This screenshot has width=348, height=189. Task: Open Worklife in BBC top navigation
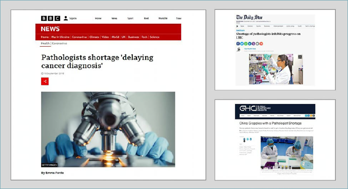(x=163, y=18)
